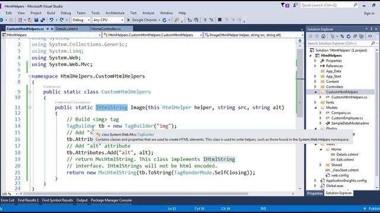The width and height of the screenshot is (380, 213).
Task: Select web.config under Views
Action: click(x=340, y=175)
